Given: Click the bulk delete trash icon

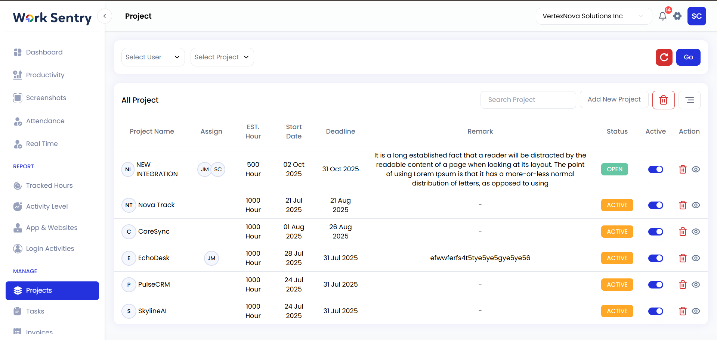Looking at the screenshot, I should pos(663,100).
